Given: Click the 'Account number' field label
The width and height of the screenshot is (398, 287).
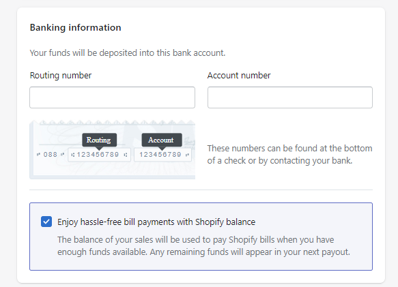Looking at the screenshot, I should click(239, 76).
